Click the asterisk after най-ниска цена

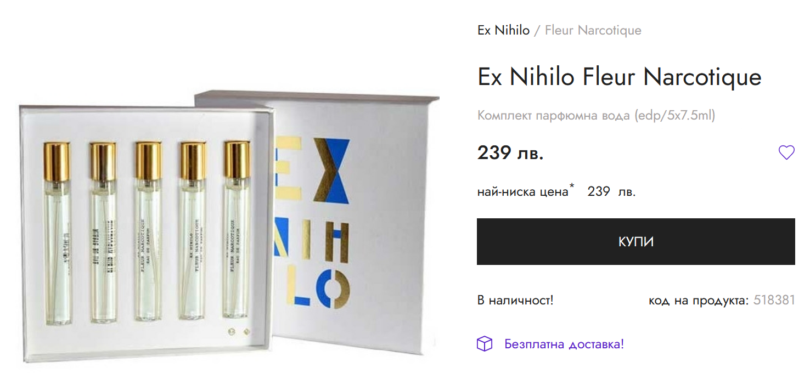(571, 188)
